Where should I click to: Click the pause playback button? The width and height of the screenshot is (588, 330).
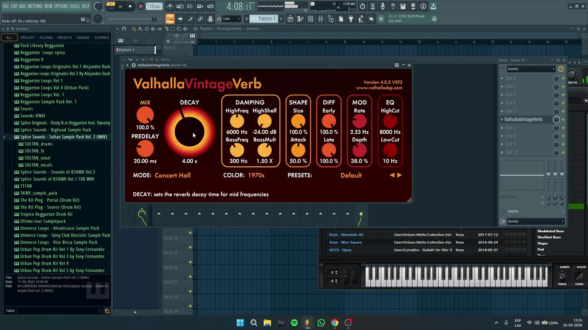120,6
